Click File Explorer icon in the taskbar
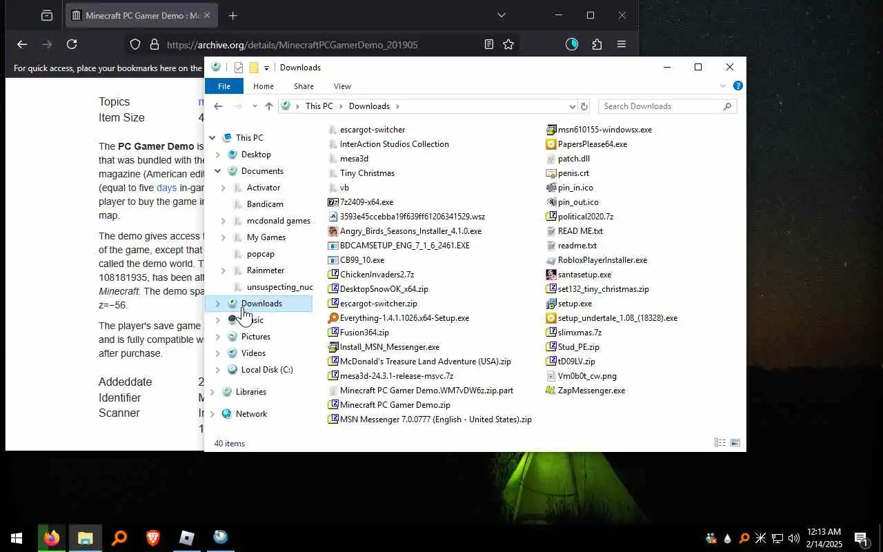This screenshot has height=552, width=883. coord(86,538)
